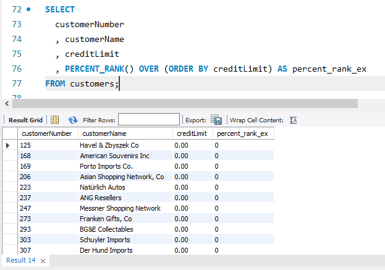385x270 pixels.
Task: Select cell with customer number 125
Action: [48, 145]
